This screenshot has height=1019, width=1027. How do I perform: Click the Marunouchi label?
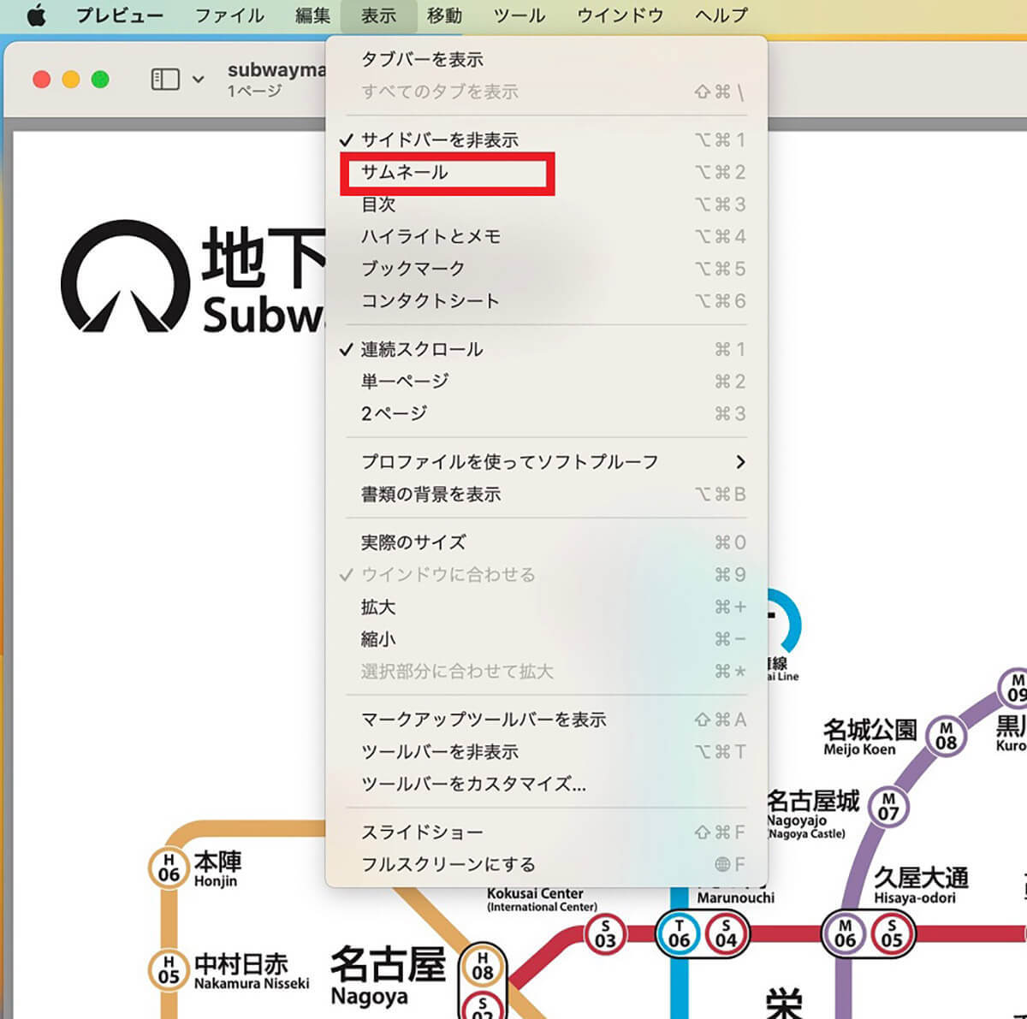(x=735, y=898)
